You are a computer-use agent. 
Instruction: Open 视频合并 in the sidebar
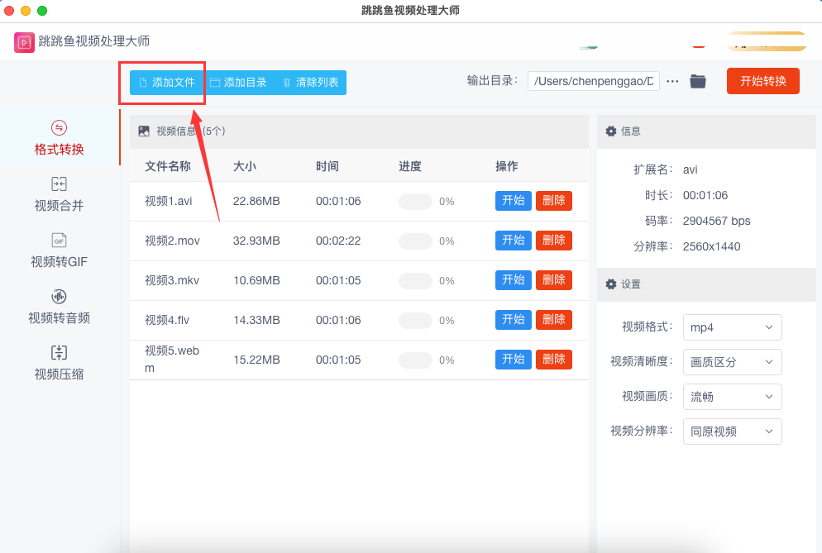(x=60, y=194)
